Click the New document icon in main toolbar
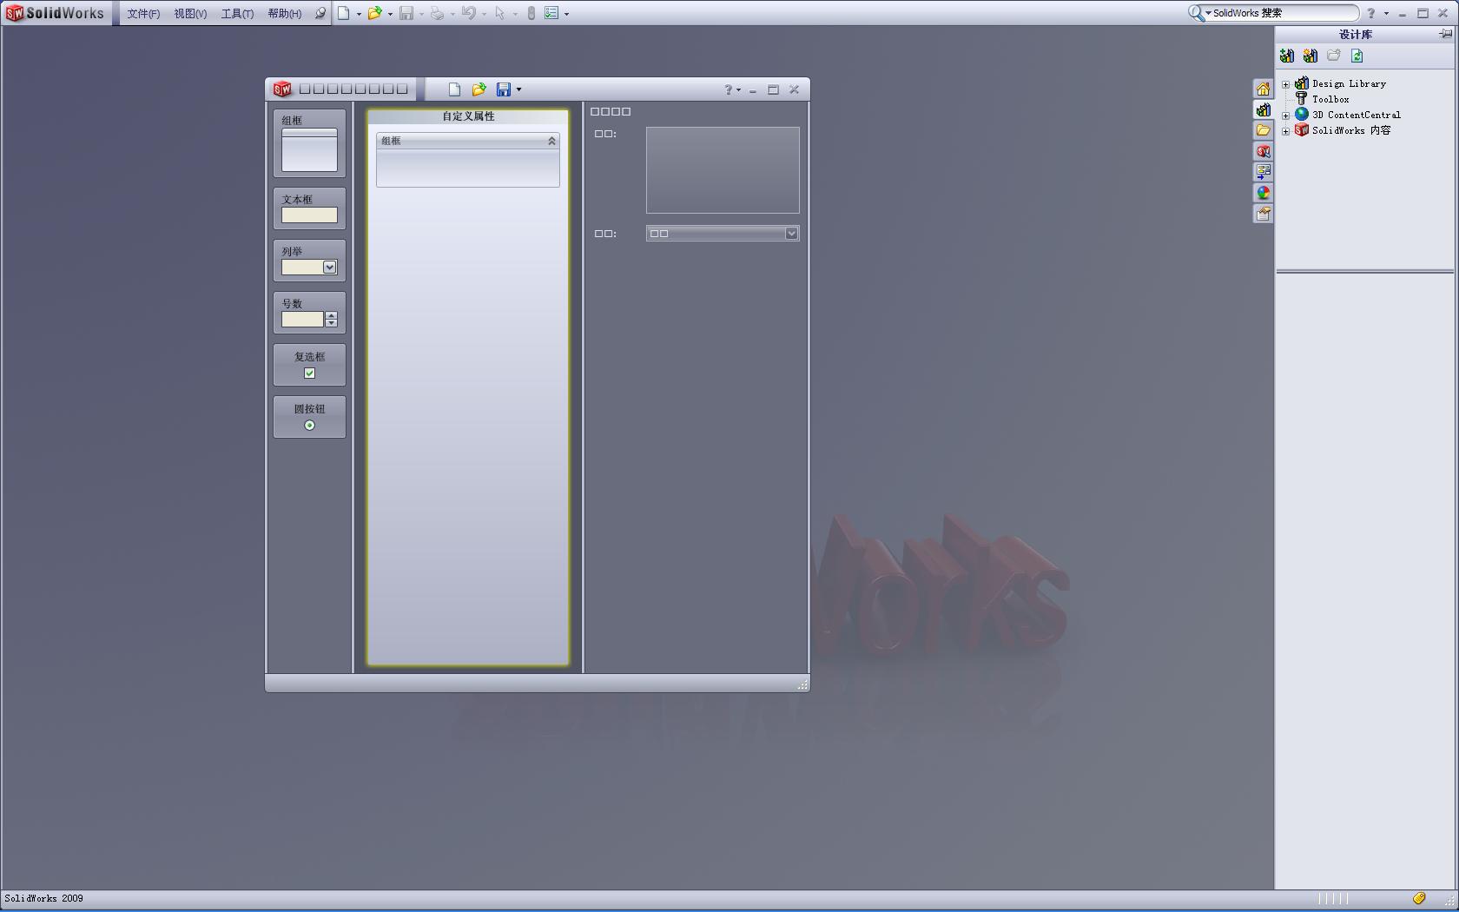 click(344, 13)
